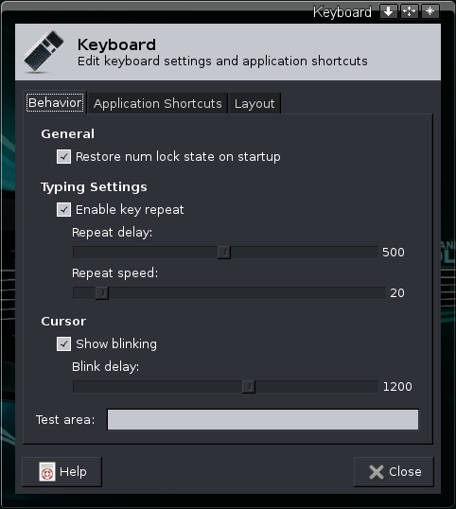Click the four-arrows icon in the title bar
Viewport: 456px width, 509px height.
coord(409,12)
